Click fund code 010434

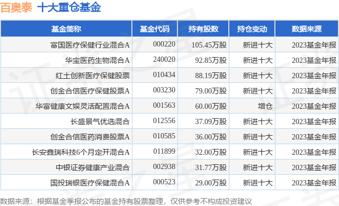[164, 74]
